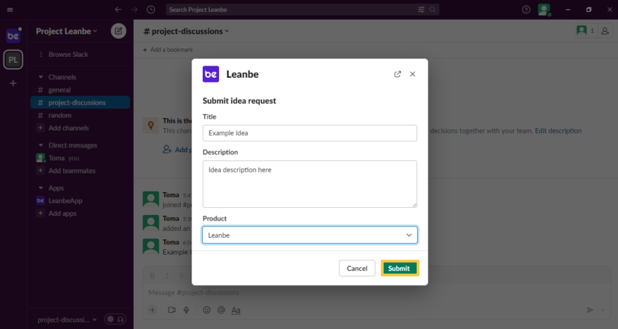Click the open-in-new-window icon in Leanbe dialog
Screen dimensions: 618x329
point(397,74)
